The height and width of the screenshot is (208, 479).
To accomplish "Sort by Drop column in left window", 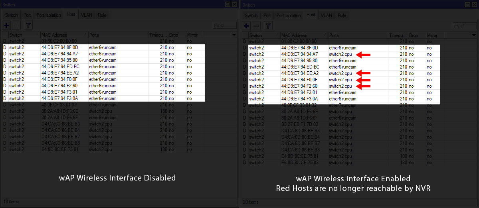I will [176, 35].
